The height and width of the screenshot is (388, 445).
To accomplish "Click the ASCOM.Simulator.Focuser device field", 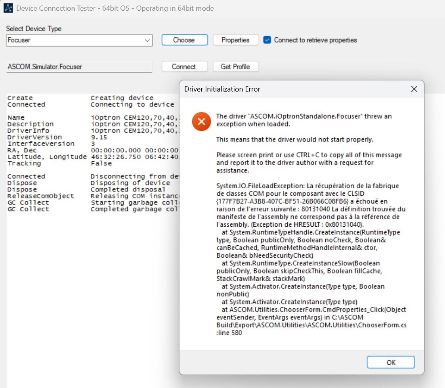I will pyautogui.click(x=79, y=67).
